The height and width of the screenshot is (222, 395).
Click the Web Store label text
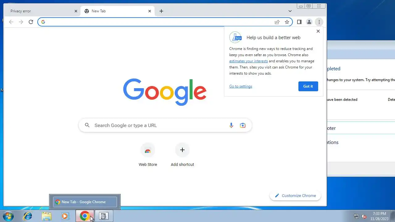point(148,165)
